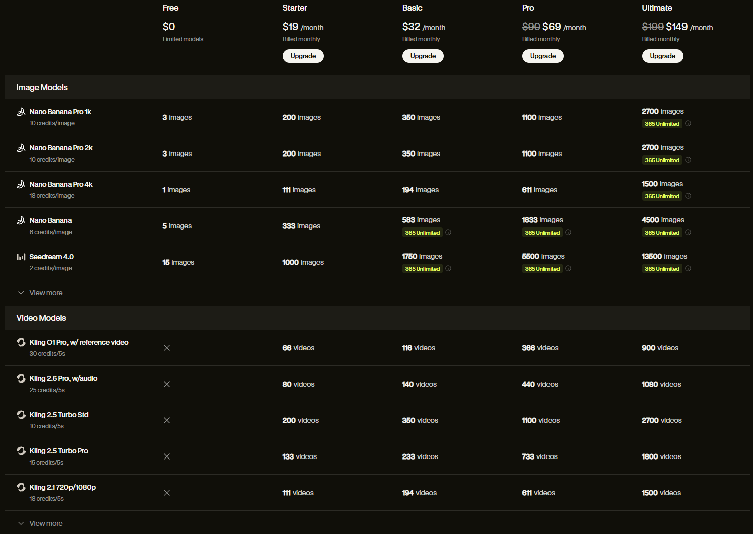Click X mark for Kling 2.1 720p/1080p Free

coord(167,493)
